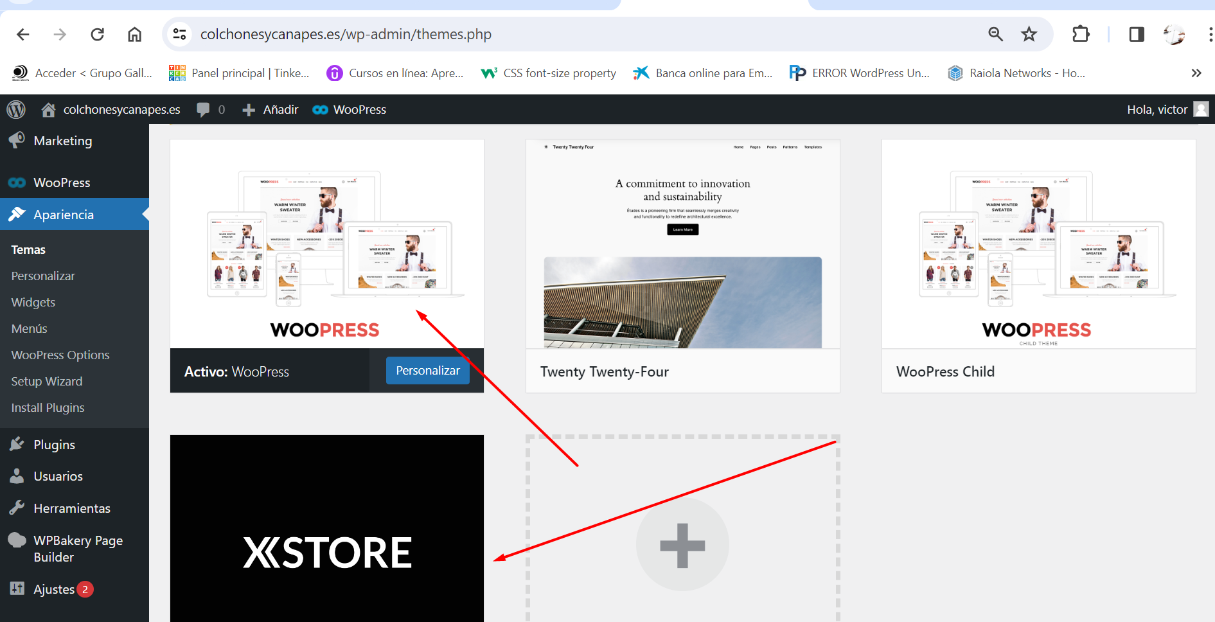Open the Temas submenu item
Viewport: 1215px width, 622px height.
tap(28, 250)
